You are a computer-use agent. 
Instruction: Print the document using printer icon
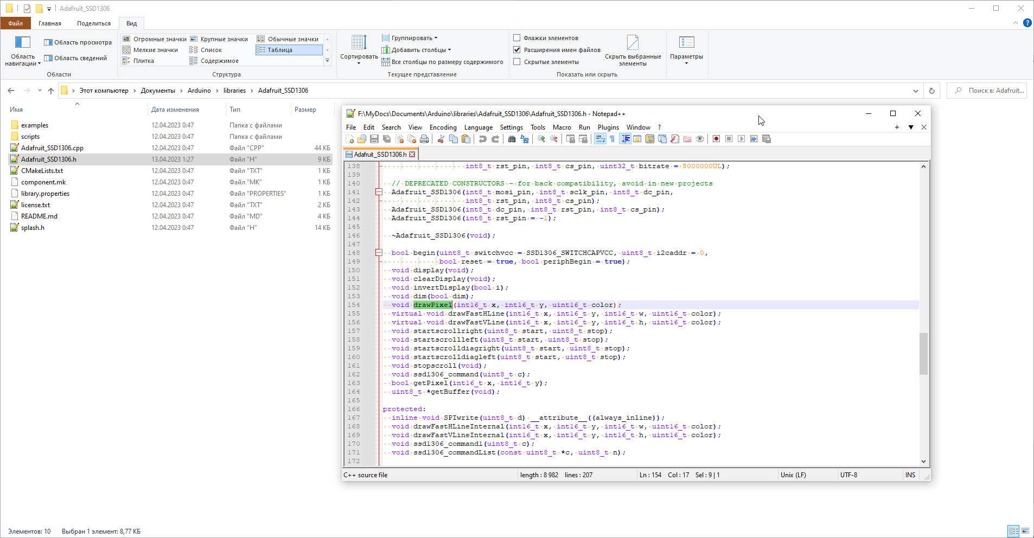[x=424, y=139]
